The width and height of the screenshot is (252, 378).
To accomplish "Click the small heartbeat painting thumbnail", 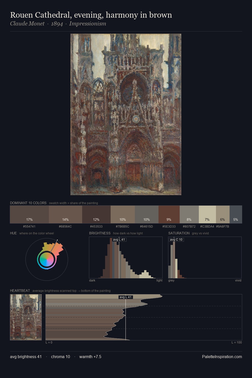I will pyautogui.click(x=26, y=317).
